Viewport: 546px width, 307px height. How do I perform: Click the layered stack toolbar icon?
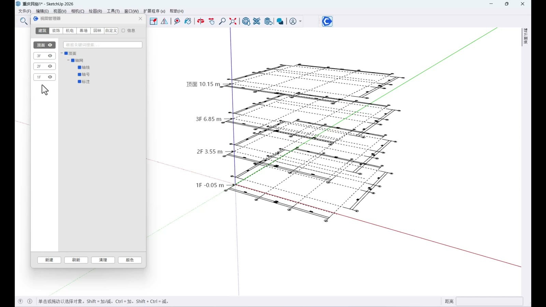pyautogui.click(x=269, y=21)
